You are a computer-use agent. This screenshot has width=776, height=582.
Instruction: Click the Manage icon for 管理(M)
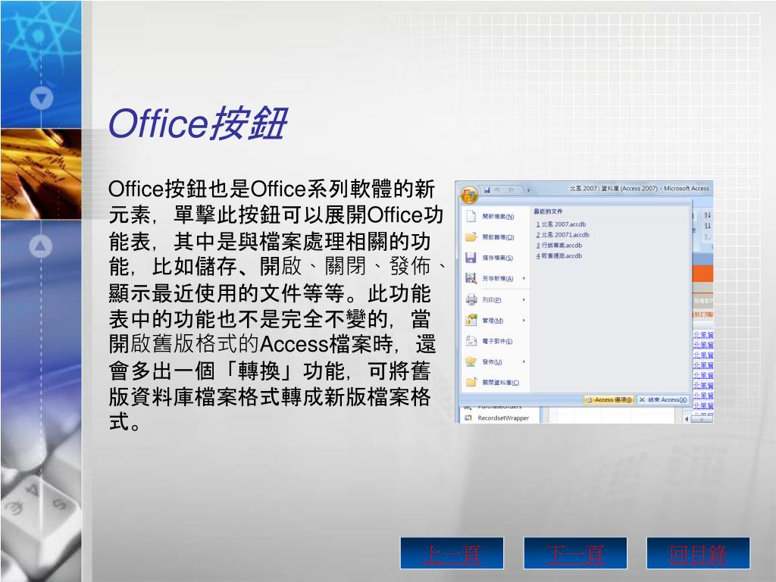[471, 321]
